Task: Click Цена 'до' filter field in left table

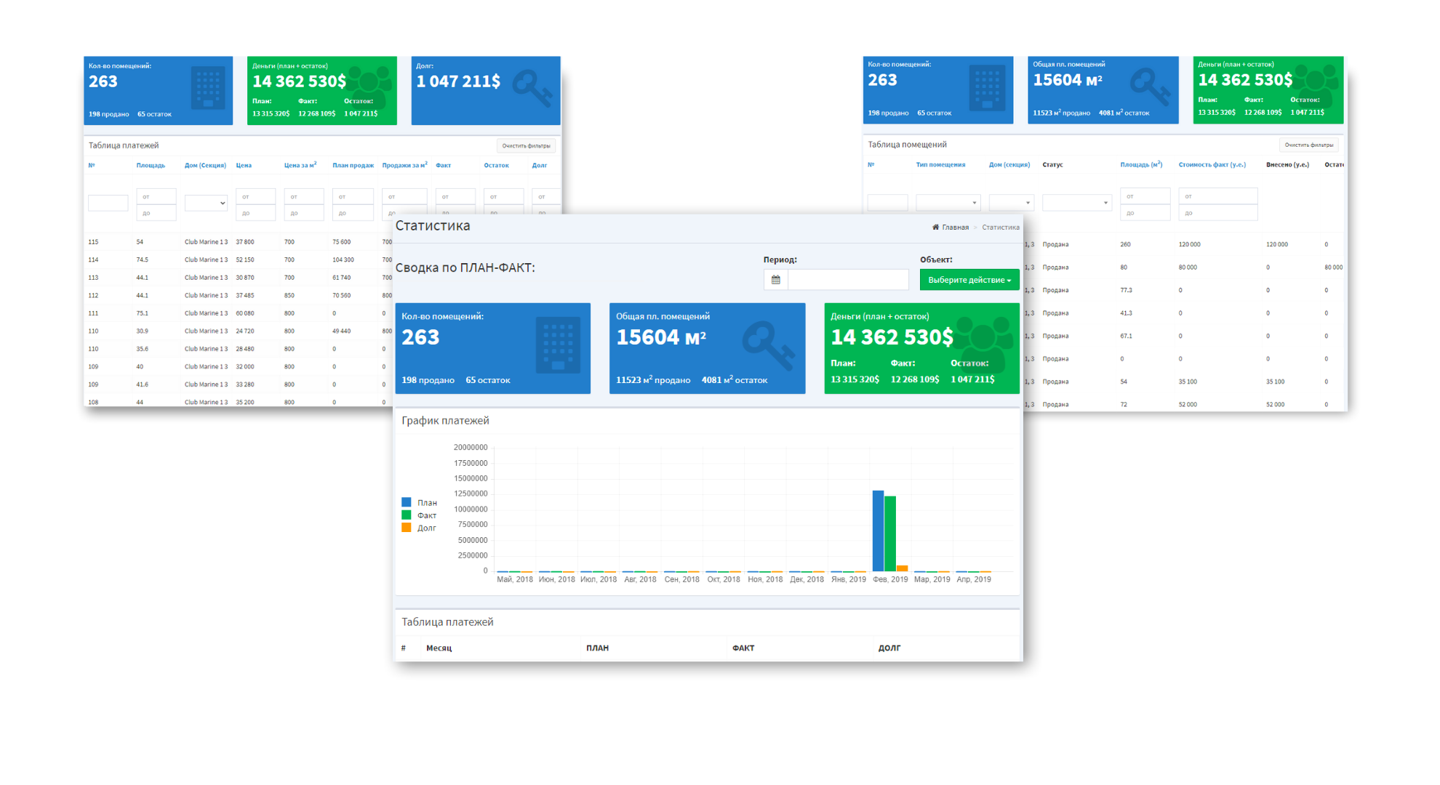Action: point(255,213)
